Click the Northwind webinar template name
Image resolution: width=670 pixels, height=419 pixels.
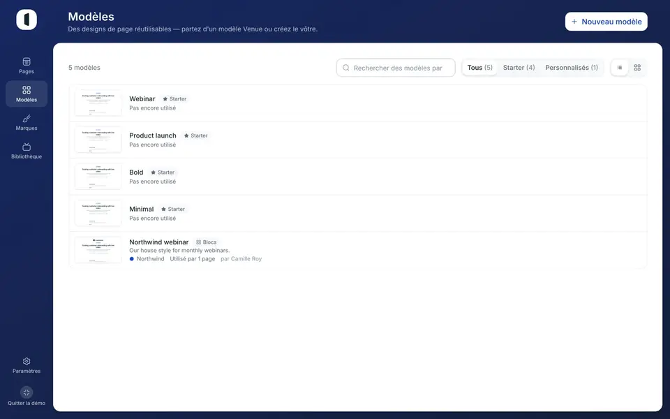tap(159, 242)
